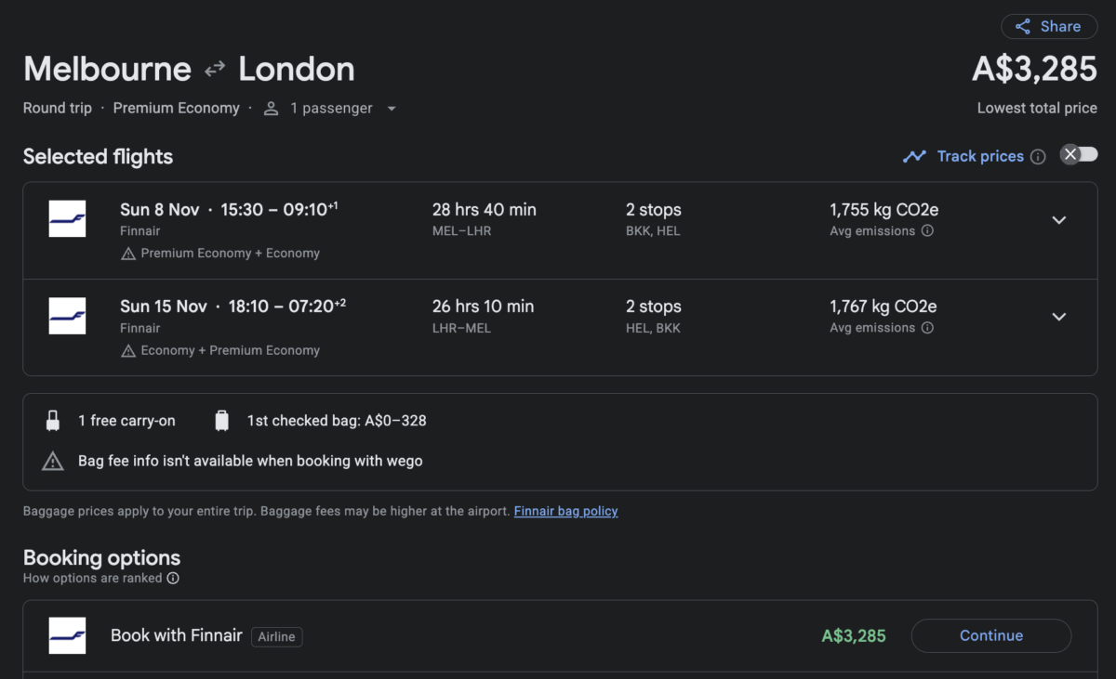Screen dimensions: 1116x679
Task: Click 2 stops BKK, HEL text
Action: click(x=654, y=219)
